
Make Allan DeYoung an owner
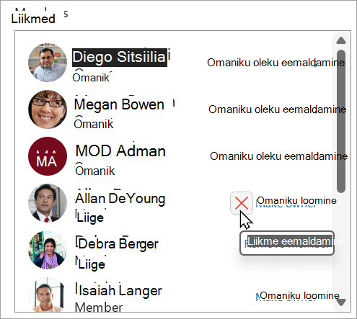(296, 201)
